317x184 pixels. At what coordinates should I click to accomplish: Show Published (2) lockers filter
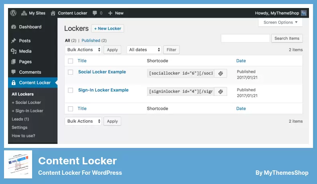[94, 40]
